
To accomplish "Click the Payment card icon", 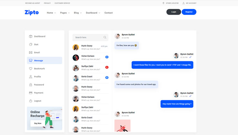I will 31,93.
